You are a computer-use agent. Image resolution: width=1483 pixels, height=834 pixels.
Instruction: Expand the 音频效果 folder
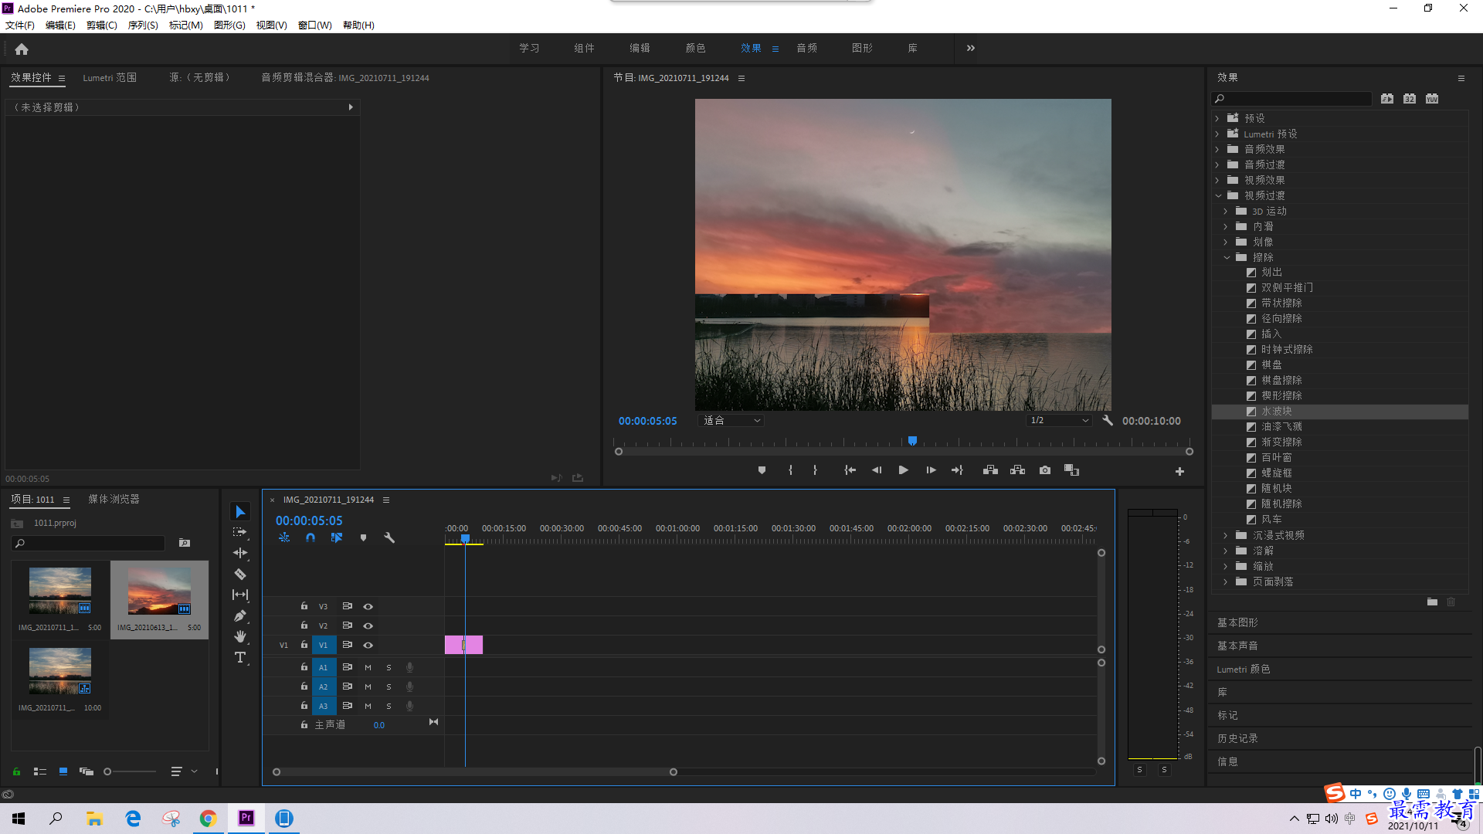pos(1218,149)
